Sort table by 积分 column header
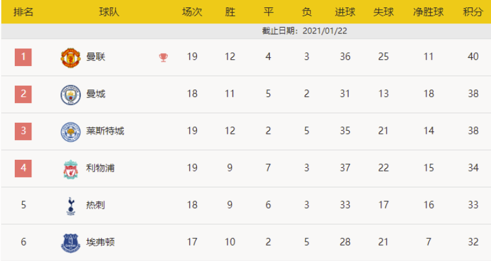The width and height of the screenshot is (491, 261). pyautogui.click(x=472, y=12)
